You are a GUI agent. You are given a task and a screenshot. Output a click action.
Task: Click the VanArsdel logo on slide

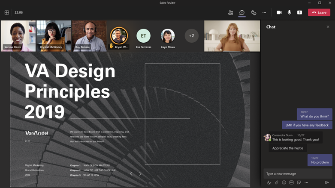pos(37,133)
